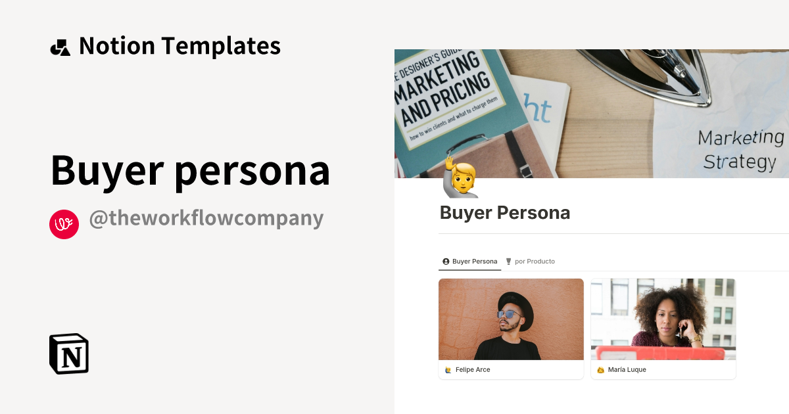Select the Felipe Arce name label
The height and width of the screenshot is (414, 789).
coord(472,369)
